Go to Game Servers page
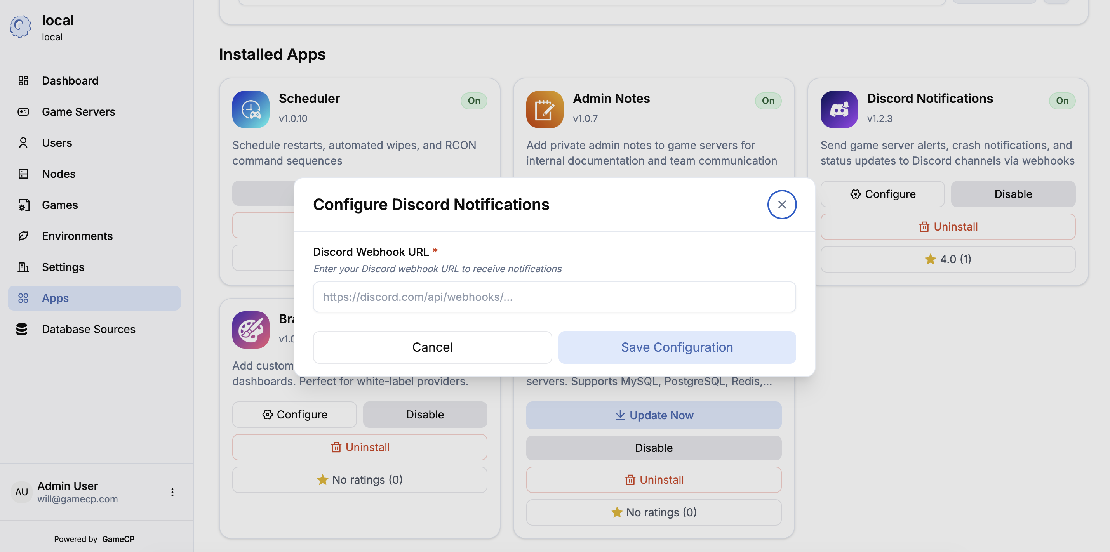The image size is (1110, 552). (x=78, y=111)
